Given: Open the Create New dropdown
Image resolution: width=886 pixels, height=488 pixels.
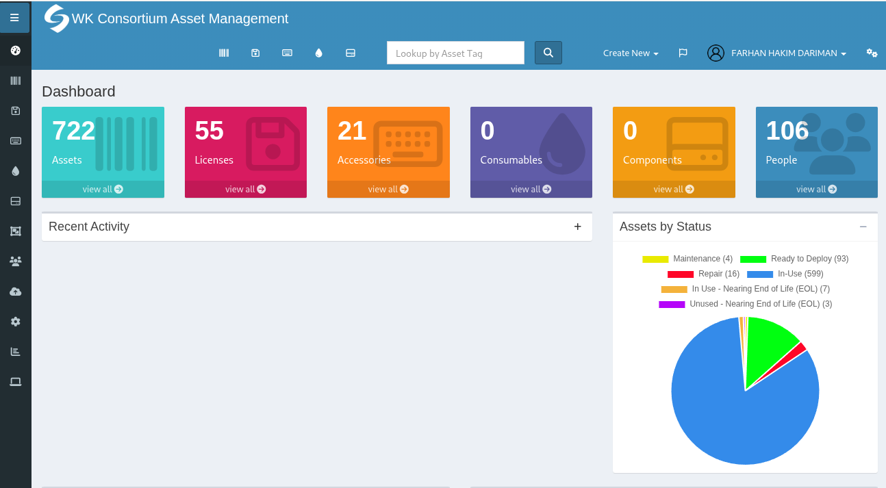Looking at the screenshot, I should (630, 53).
